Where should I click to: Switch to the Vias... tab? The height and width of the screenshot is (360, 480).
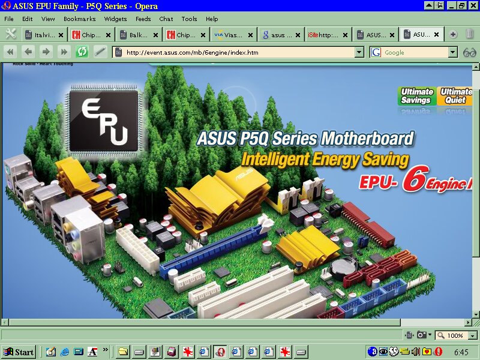click(233, 35)
